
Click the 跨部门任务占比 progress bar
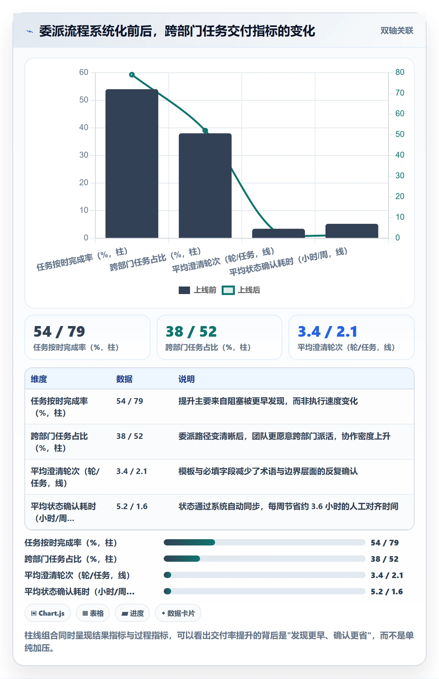[265, 559]
